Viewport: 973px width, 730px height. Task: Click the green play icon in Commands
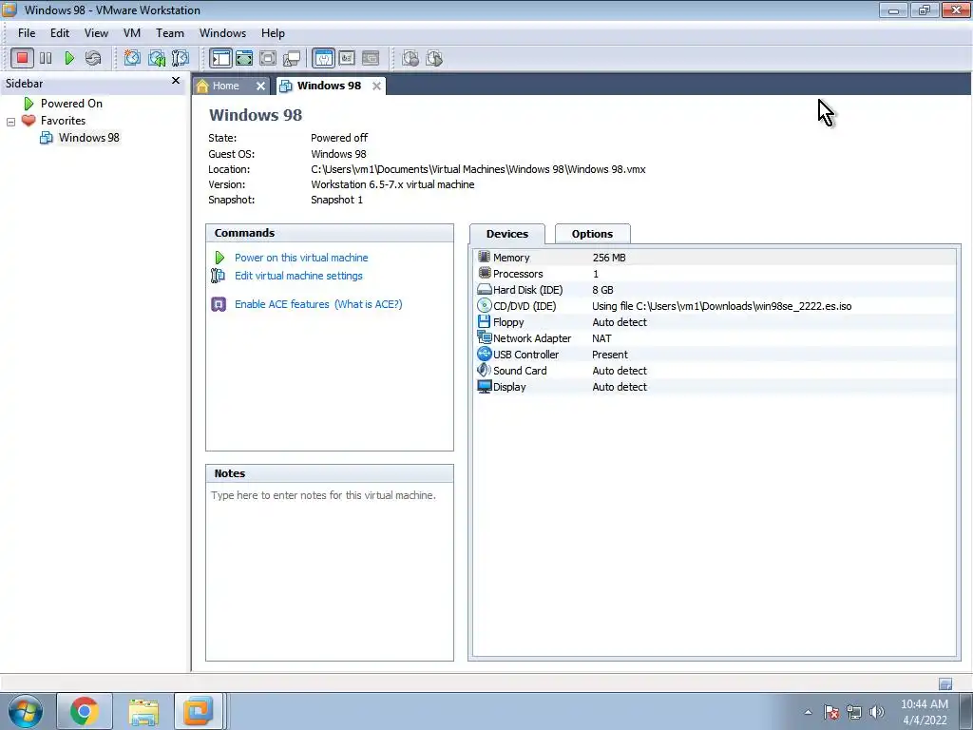(x=219, y=258)
